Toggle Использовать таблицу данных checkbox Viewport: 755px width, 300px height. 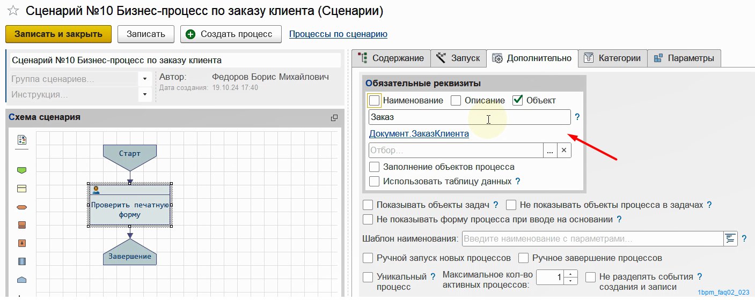(375, 181)
